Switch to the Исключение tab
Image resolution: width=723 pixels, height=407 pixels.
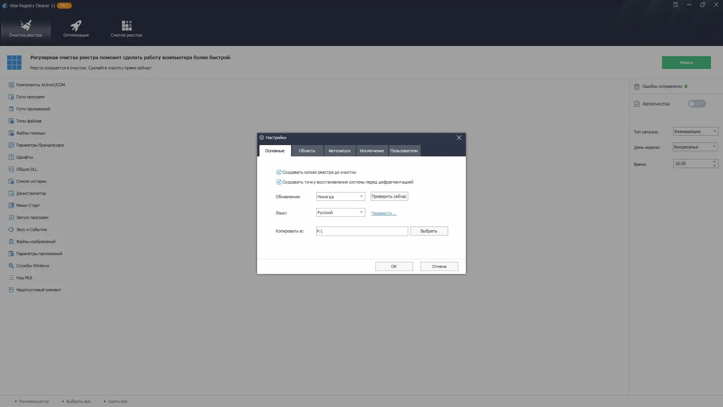371,150
